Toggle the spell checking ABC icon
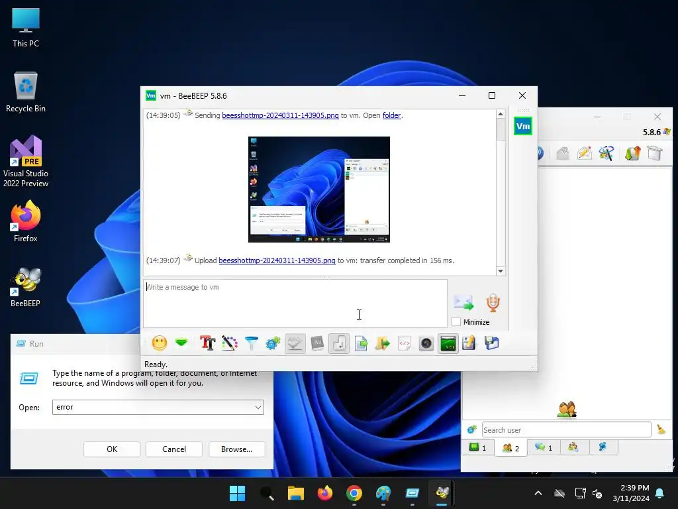The height and width of the screenshot is (509, 678). (x=295, y=343)
